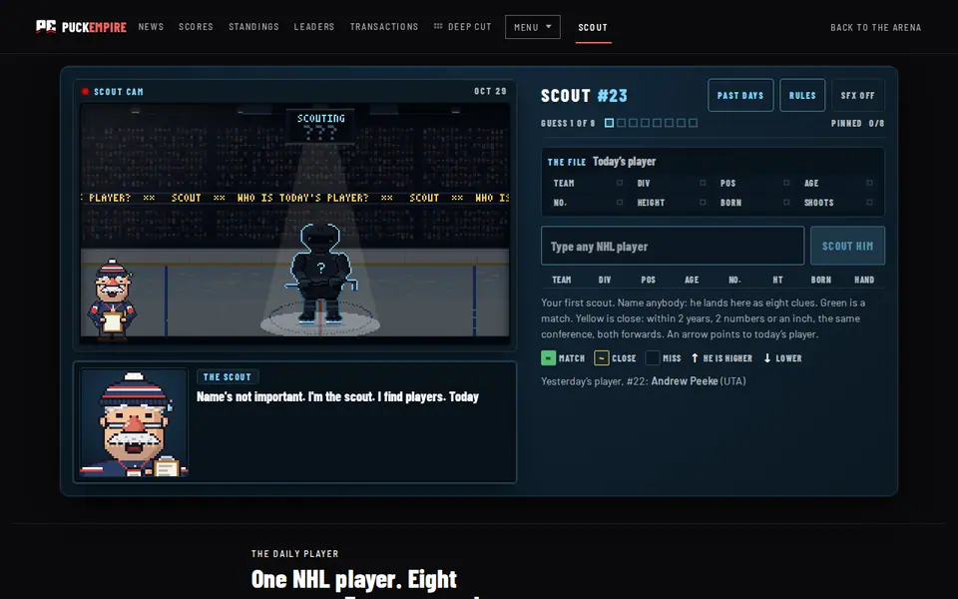This screenshot has width=958, height=599.
Task: Click the dark Miss legend swatch
Action: (x=653, y=358)
